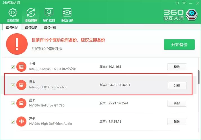Click the feedback chat icon in title bar
This screenshot has width=201, height=140.
(x=177, y=3)
